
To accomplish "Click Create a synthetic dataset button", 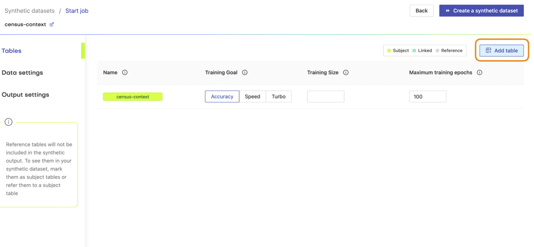I will [x=481, y=11].
